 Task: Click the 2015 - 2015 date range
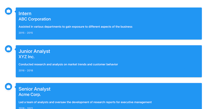coord(26,33)
